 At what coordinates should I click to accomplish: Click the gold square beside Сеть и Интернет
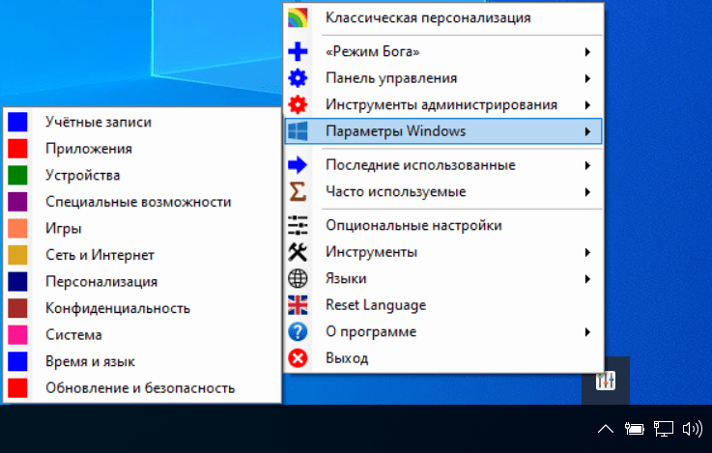point(17,255)
